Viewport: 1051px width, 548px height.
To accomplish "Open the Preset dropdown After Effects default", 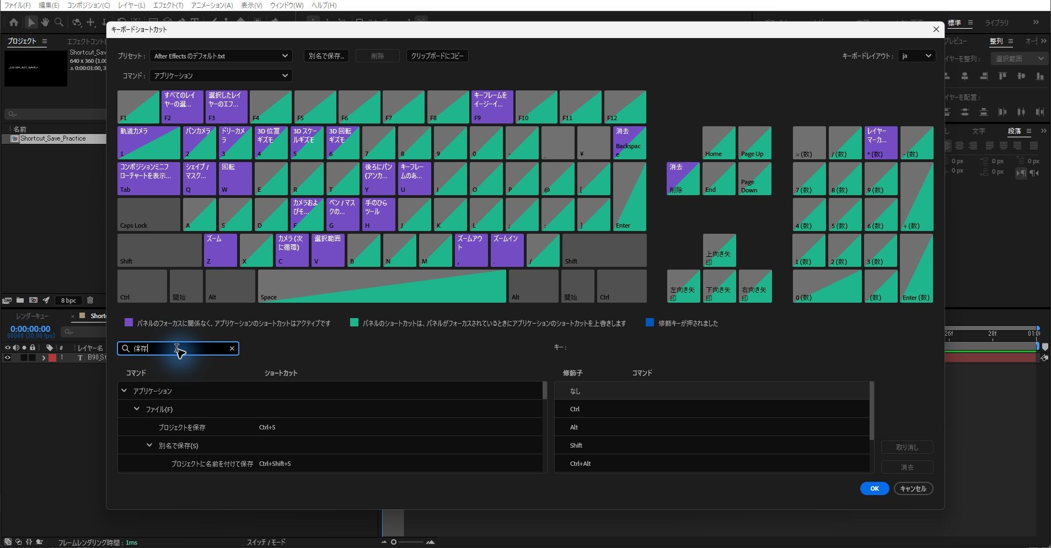I will click(x=221, y=56).
